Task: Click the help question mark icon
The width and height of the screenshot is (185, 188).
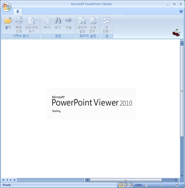Action: coord(181,11)
